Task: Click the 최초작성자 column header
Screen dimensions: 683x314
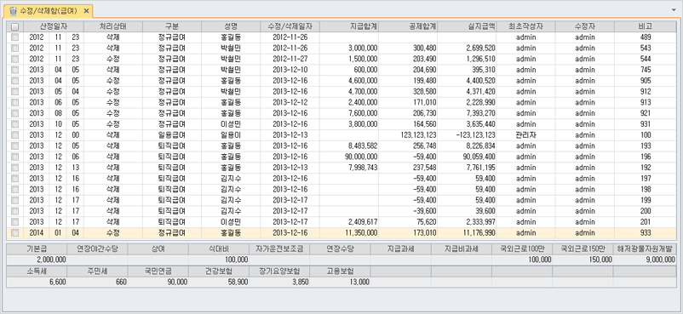Action: 525,26
